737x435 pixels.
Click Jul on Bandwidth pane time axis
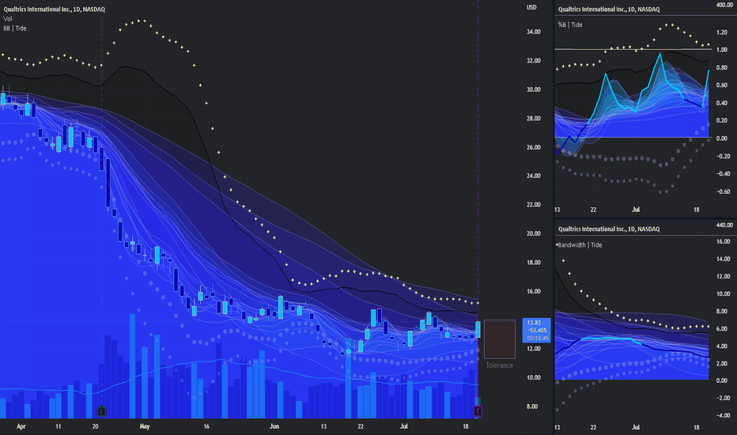[x=636, y=427]
